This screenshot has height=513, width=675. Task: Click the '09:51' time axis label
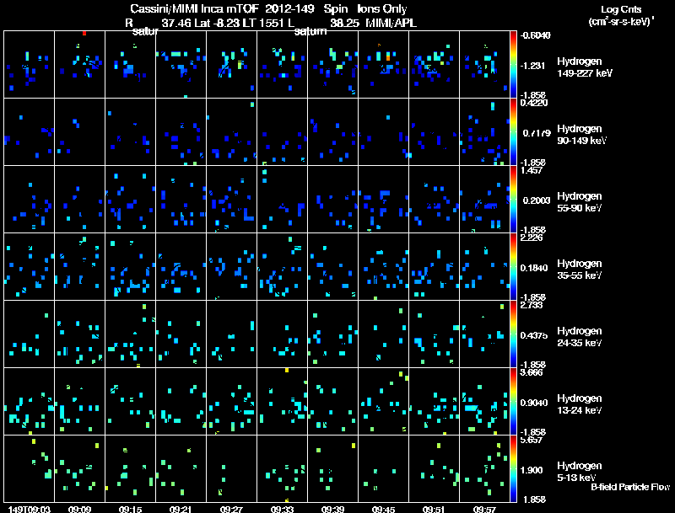coord(434,509)
